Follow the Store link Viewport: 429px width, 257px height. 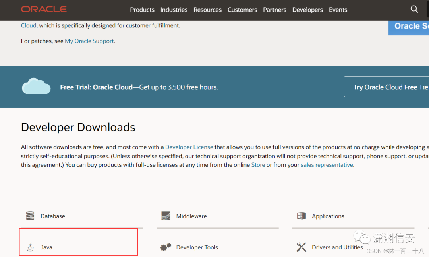pos(258,165)
